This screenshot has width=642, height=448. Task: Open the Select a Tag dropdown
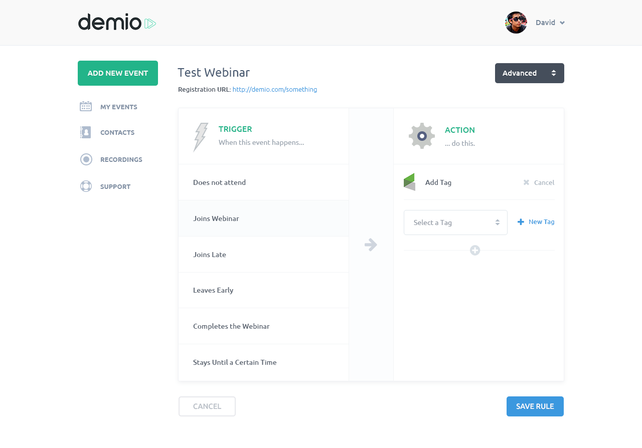click(455, 222)
